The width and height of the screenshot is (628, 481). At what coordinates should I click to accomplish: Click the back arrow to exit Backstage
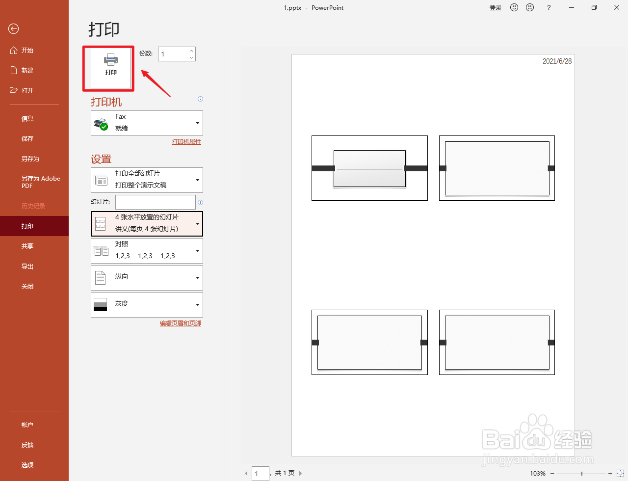click(x=14, y=29)
